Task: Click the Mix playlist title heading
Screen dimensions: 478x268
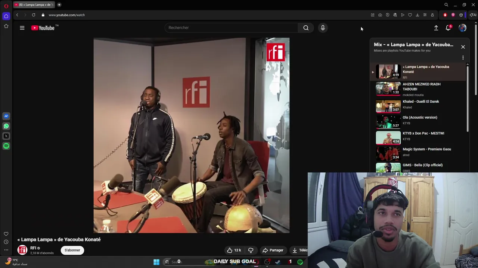Action: coord(413,45)
